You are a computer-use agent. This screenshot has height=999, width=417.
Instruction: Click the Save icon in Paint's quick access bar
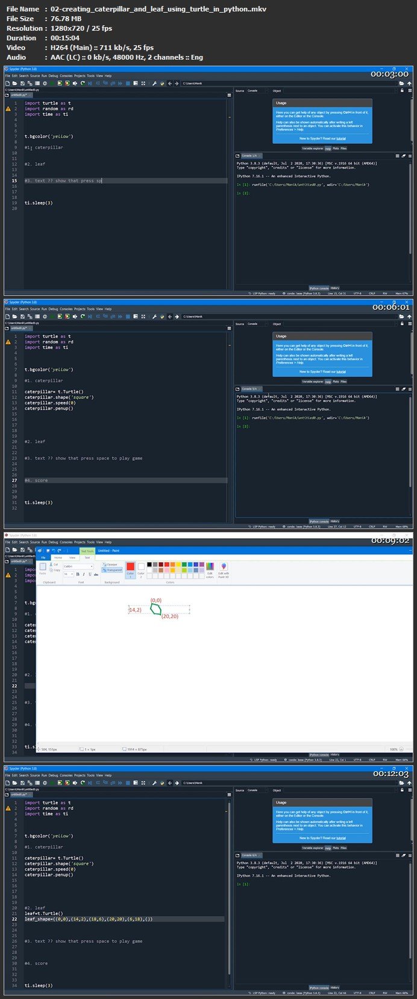(48, 551)
